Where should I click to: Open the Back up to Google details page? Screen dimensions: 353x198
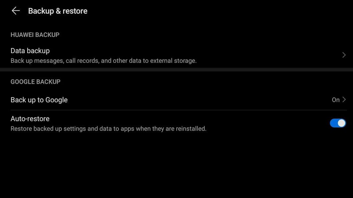(x=167, y=99)
